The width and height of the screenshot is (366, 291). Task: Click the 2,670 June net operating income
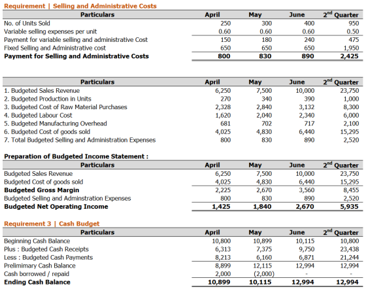click(x=305, y=207)
